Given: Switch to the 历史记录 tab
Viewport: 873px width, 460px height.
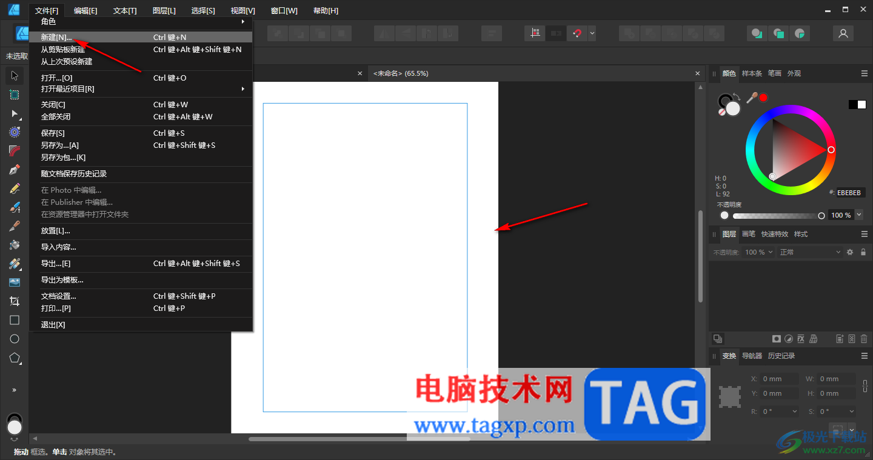Looking at the screenshot, I should 781,356.
